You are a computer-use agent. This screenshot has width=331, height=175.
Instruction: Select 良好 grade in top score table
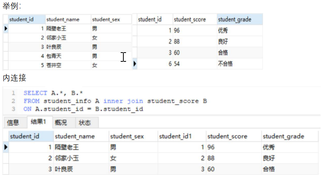click(x=223, y=41)
